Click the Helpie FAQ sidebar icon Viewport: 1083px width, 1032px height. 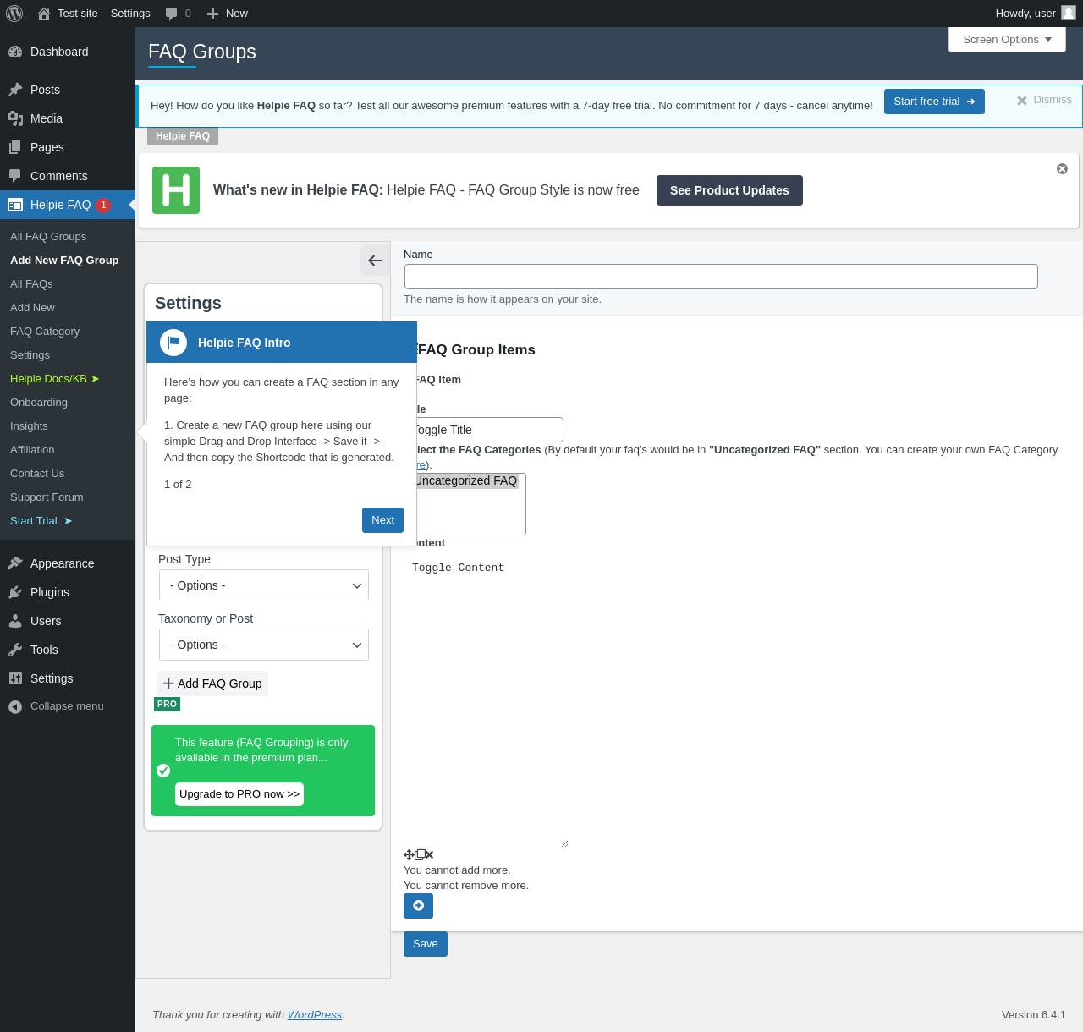click(x=15, y=205)
